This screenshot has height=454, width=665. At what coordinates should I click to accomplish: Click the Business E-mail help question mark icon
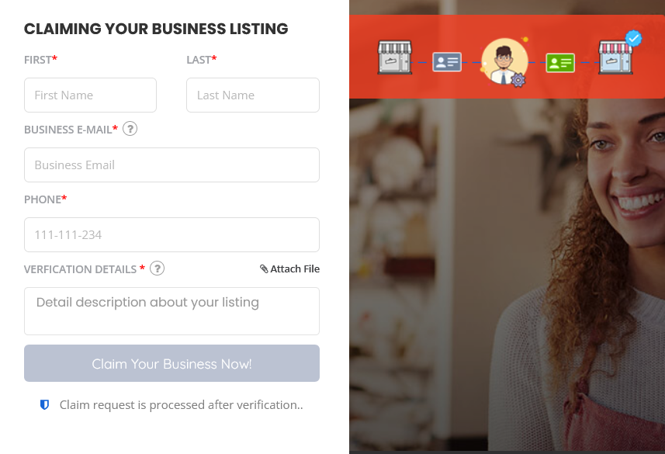click(130, 129)
